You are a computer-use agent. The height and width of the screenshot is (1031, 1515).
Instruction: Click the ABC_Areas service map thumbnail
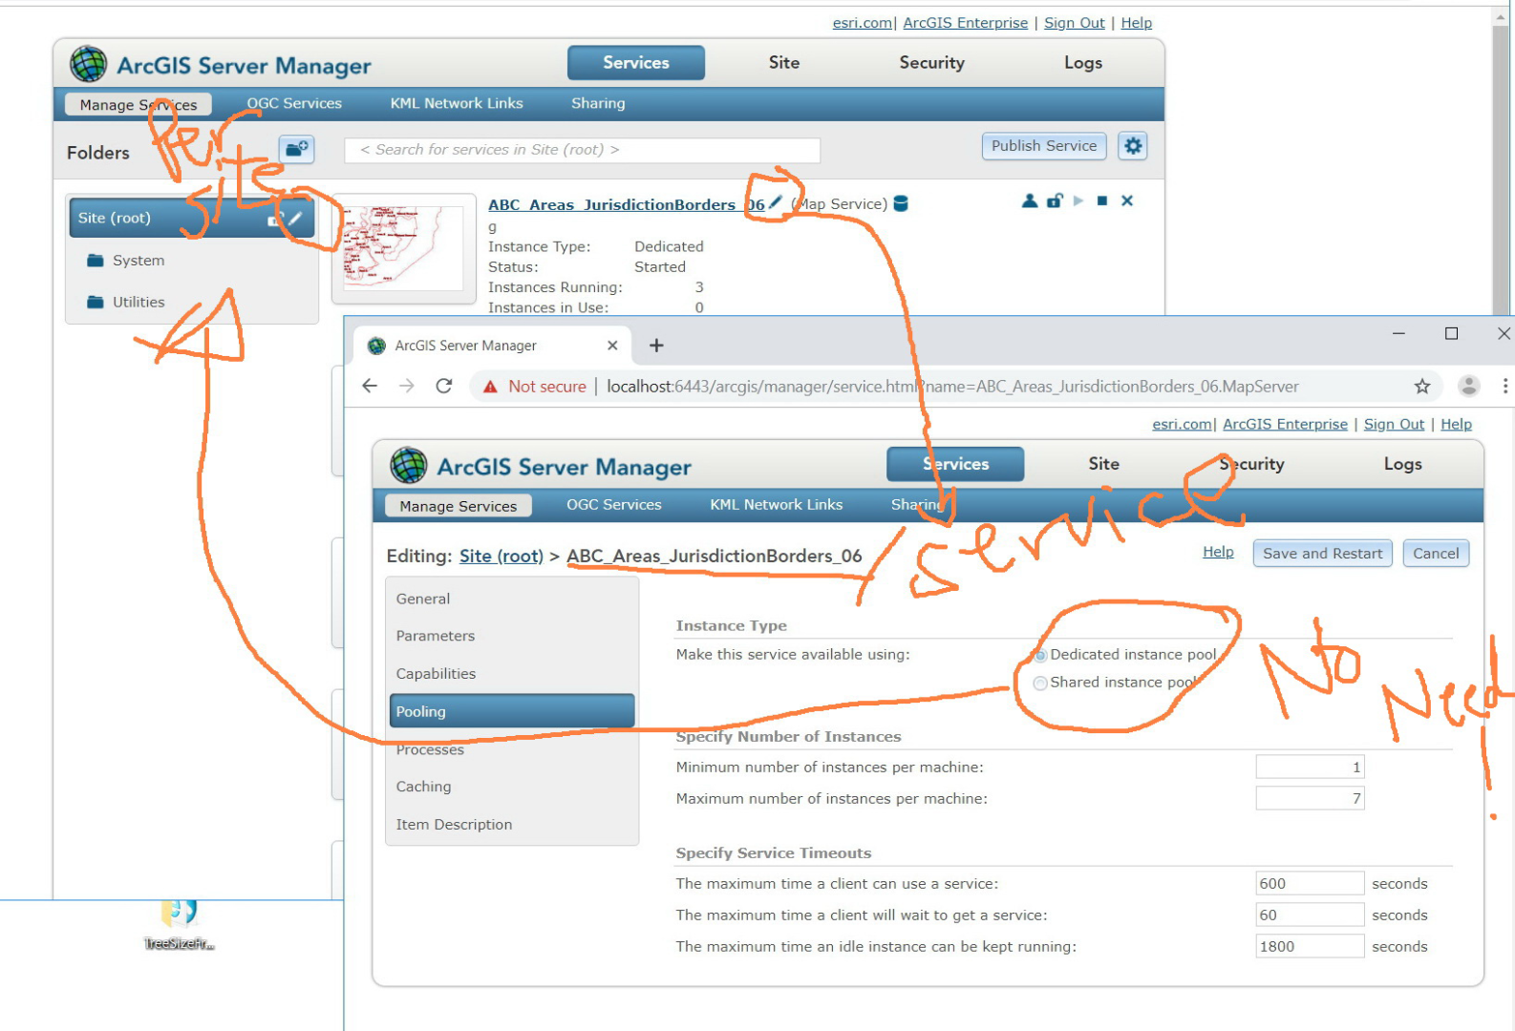tap(403, 248)
